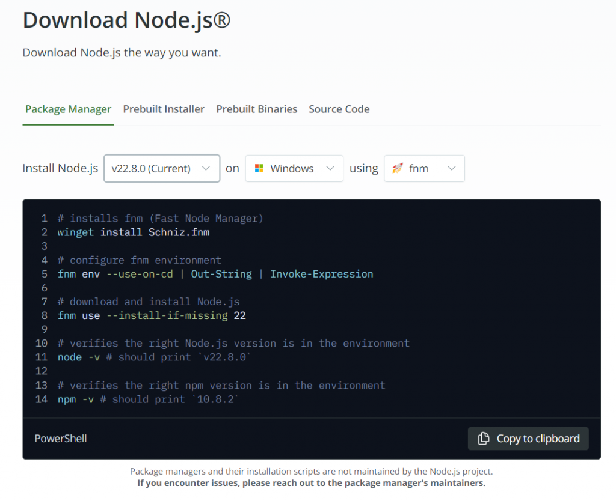Click the 'Download Node.js the way you want.' subtitle
Screen dimensions: 616x501
point(122,53)
